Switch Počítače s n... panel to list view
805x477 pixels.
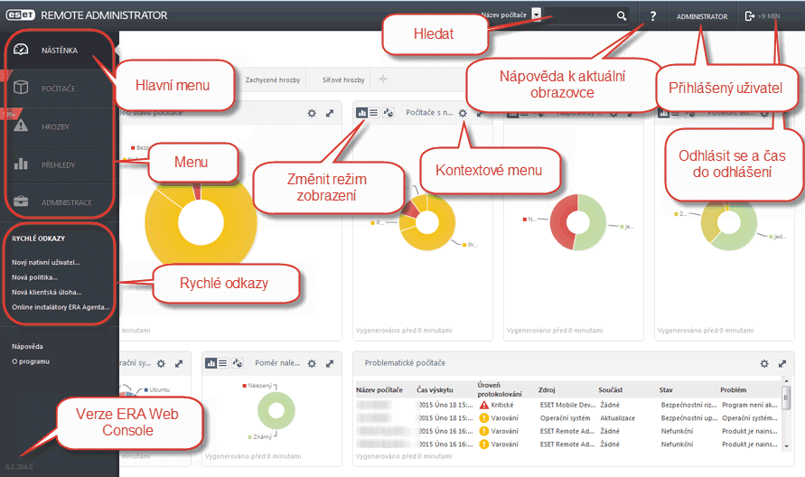(x=374, y=112)
